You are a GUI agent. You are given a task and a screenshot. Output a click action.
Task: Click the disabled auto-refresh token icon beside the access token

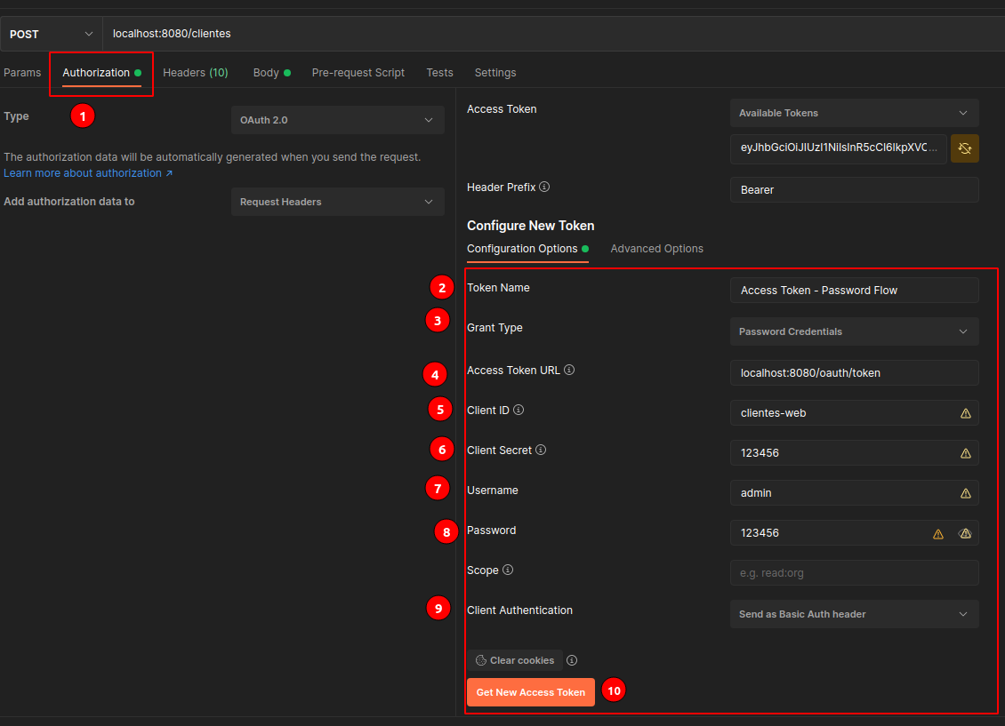(x=965, y=148)
